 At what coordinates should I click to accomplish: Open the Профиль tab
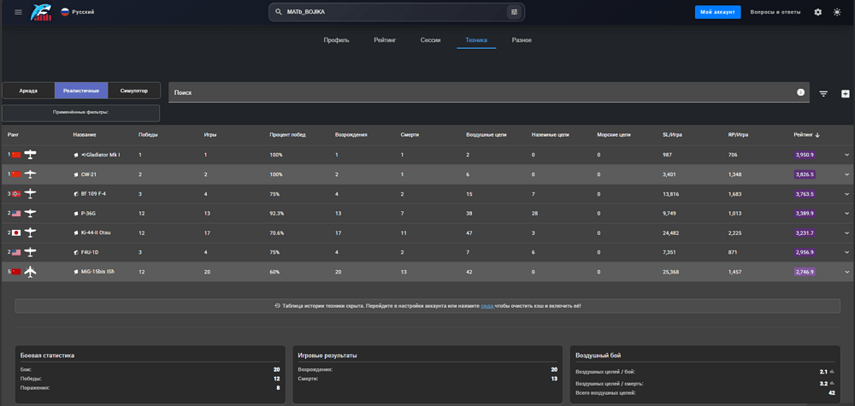click(x=336, y=40)
